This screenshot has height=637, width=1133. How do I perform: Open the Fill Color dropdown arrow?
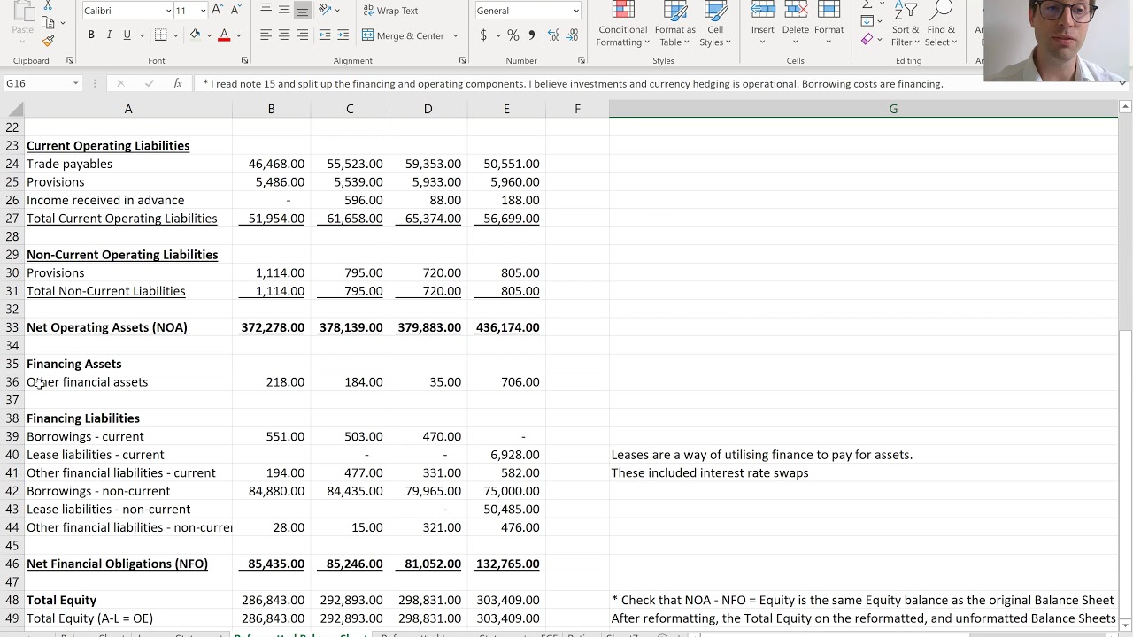tap(209, 35)
